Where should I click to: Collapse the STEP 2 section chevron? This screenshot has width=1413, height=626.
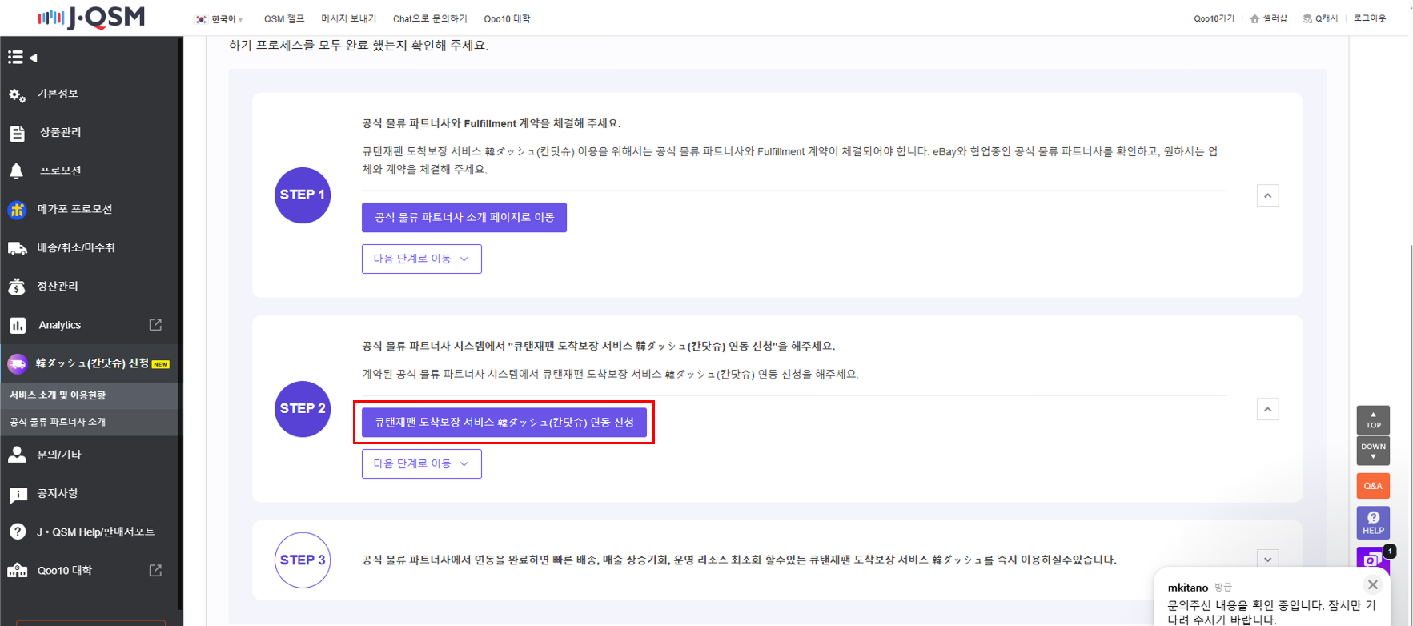point(1267,409)
